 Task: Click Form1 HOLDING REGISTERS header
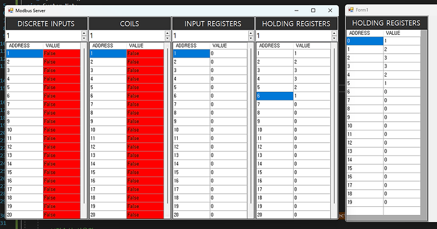tap(386, 23)
